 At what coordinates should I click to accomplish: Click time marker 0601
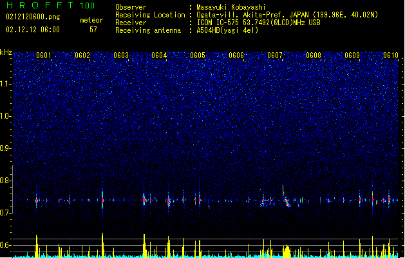coord(44,55)
